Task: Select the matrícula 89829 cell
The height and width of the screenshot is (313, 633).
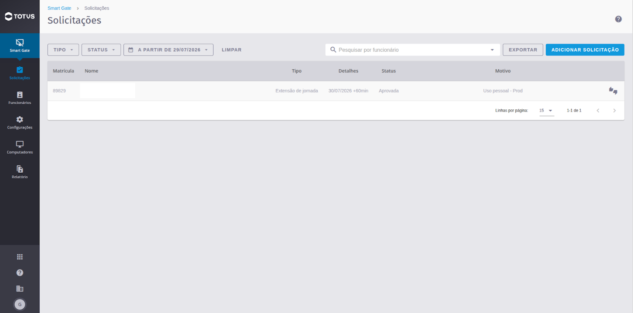Action: click(x=59, y=91)
